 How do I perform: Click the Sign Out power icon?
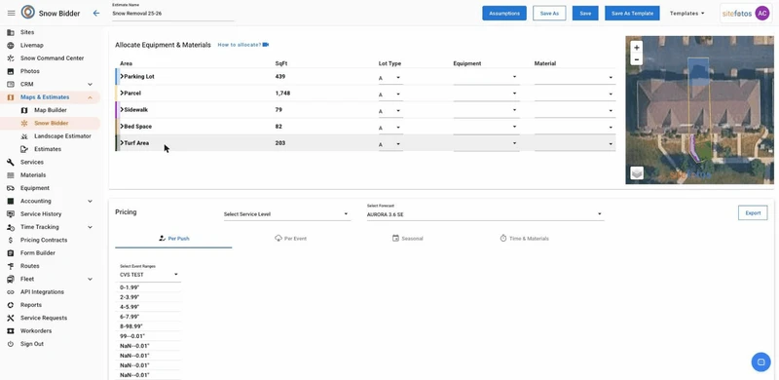11,344
